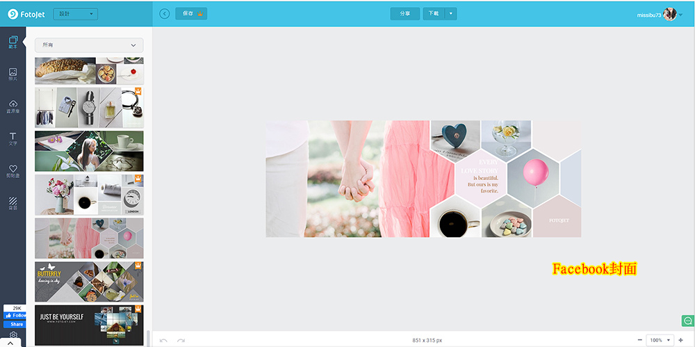This screenshot has height=347, width=695.
Task: Select the FOTOJET text on canvas
Action: pyautogui.click(x=559, y=220)
